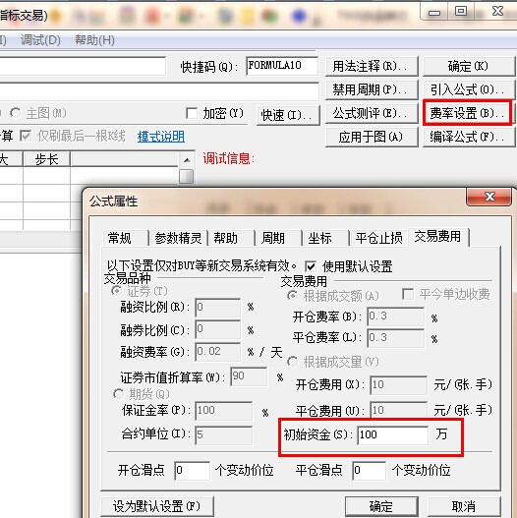Screen dimensions: 517x518
Task: Click the 取消 button
Action: (464, 506)
